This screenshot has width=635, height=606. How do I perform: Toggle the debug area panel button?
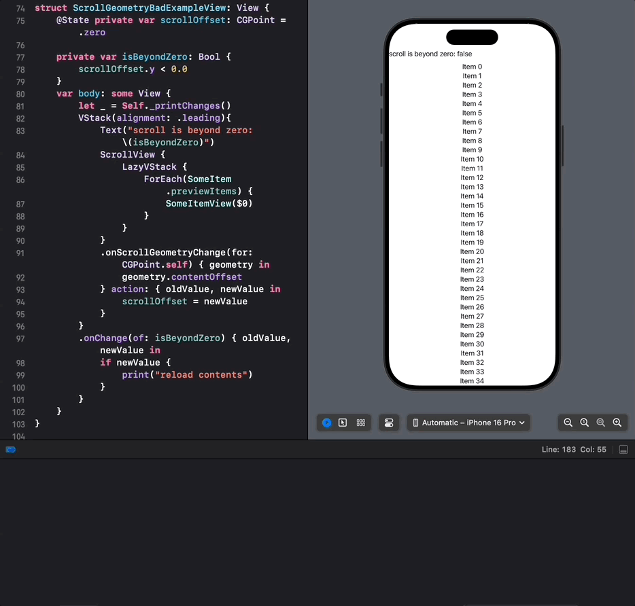[623, 450]
